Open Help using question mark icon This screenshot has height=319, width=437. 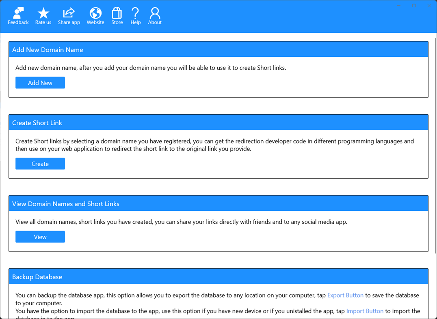[135, 15]
